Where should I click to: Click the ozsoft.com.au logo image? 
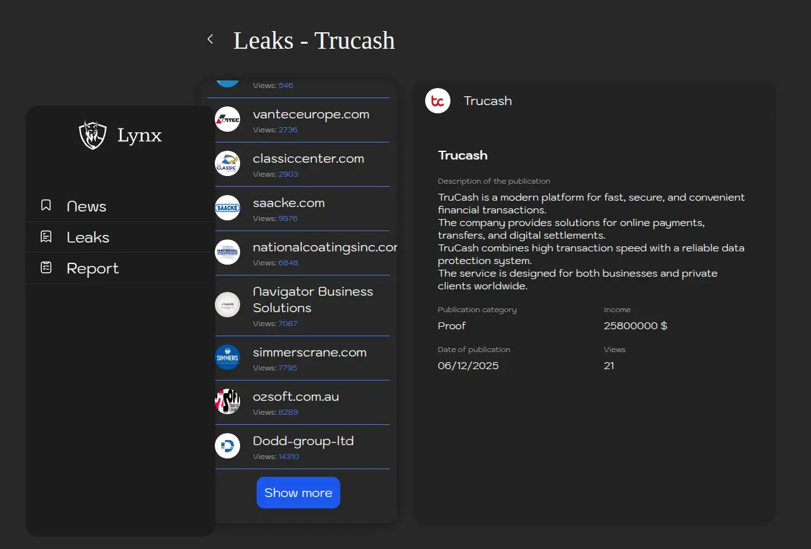click(x=227, y=401)
